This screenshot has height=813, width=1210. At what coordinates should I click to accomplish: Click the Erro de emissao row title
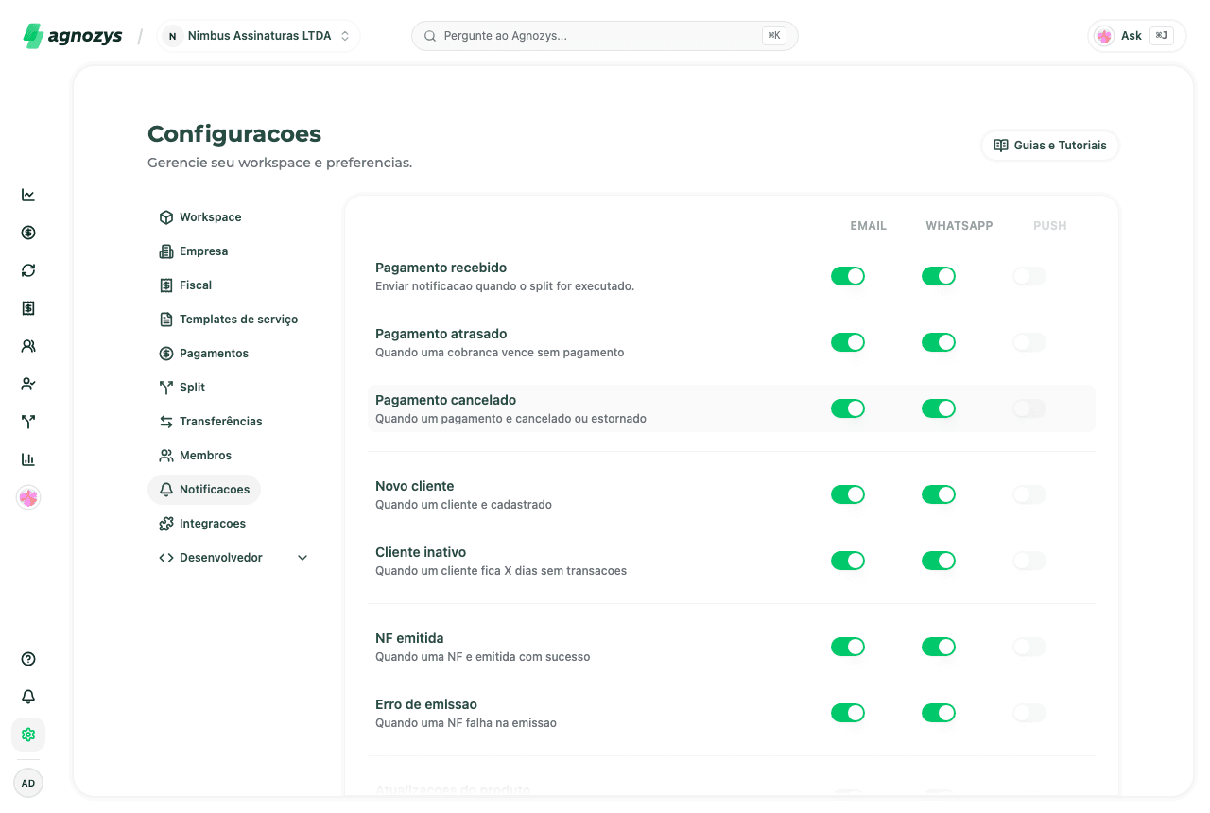(426, 704)
